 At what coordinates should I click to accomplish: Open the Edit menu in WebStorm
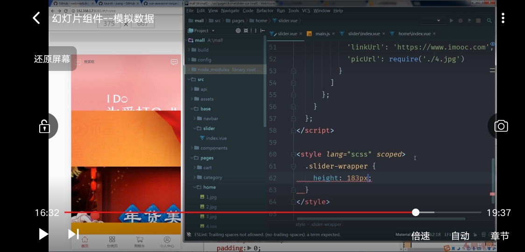coord(201,11)
